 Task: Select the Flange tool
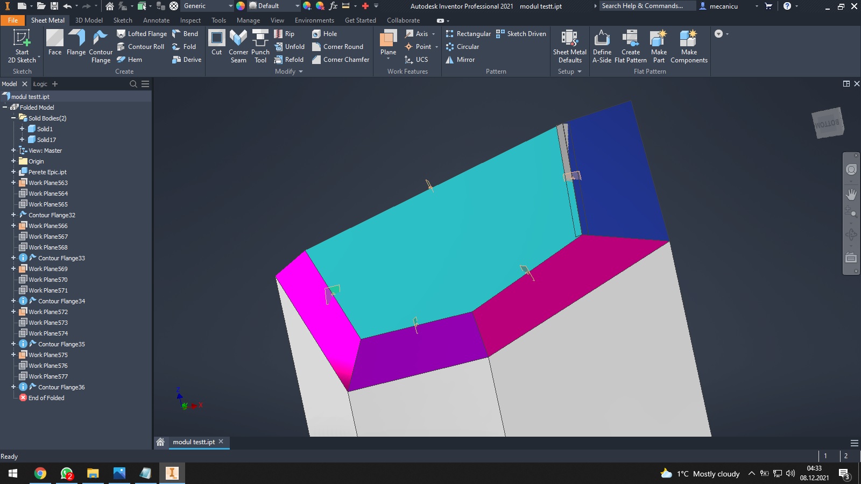pos(76,43)
